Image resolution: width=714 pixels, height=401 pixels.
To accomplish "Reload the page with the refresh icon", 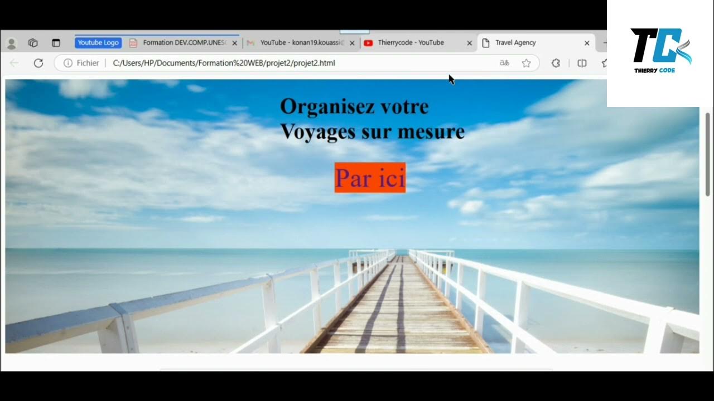I will (x=38, y=63).
